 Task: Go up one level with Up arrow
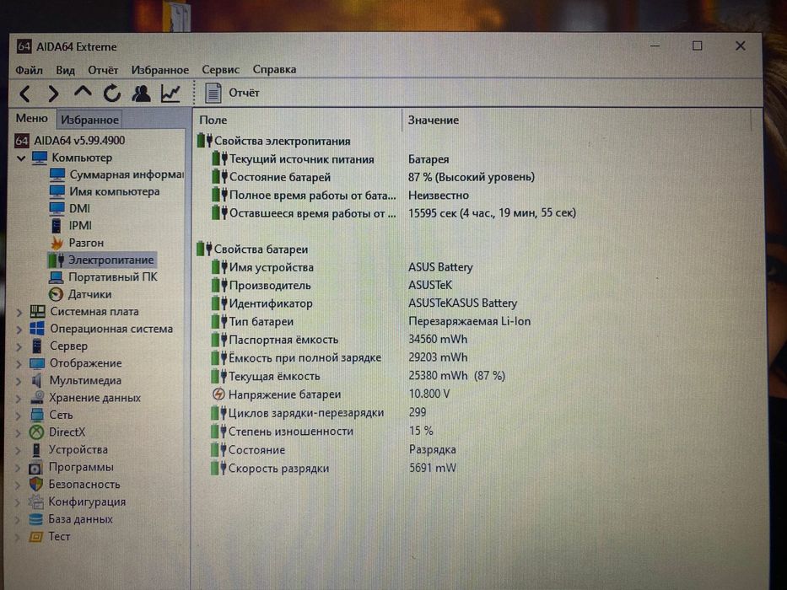click(83, 93)
